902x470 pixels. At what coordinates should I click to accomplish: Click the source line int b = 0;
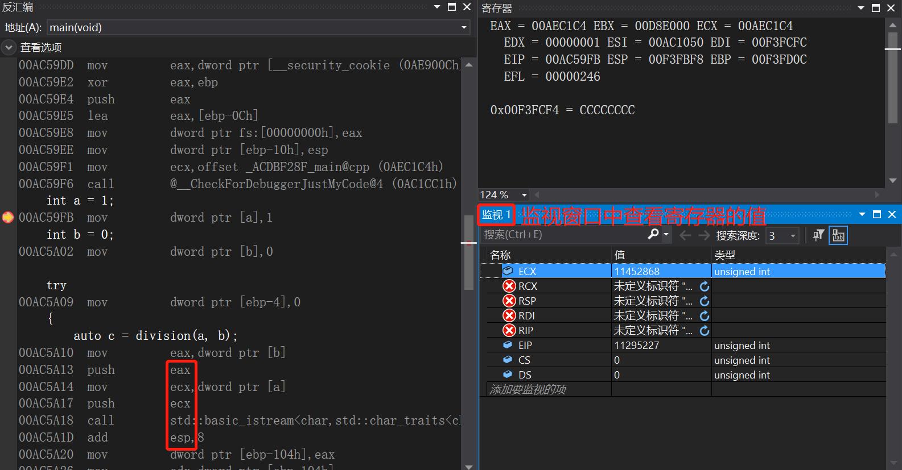pos(80,235)
